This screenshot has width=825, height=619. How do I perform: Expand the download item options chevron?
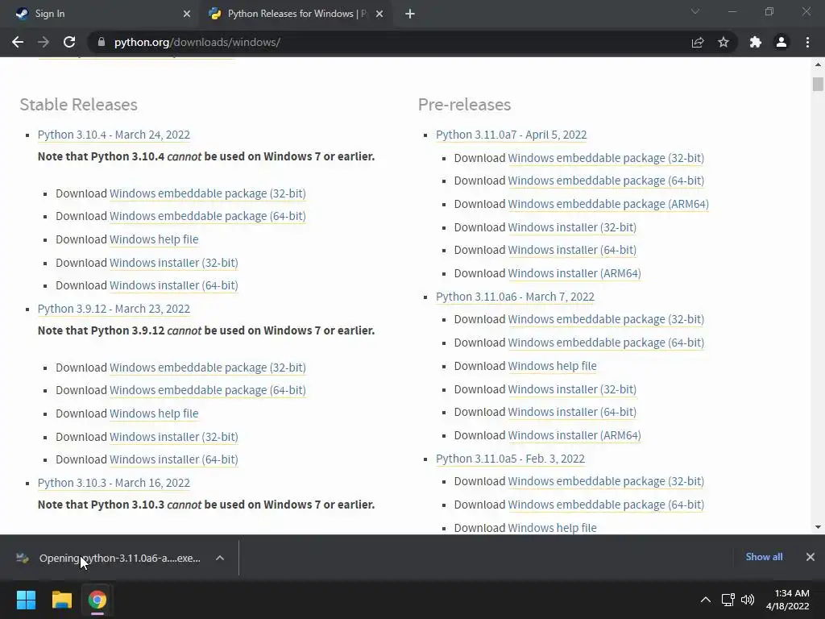point(220,558)
